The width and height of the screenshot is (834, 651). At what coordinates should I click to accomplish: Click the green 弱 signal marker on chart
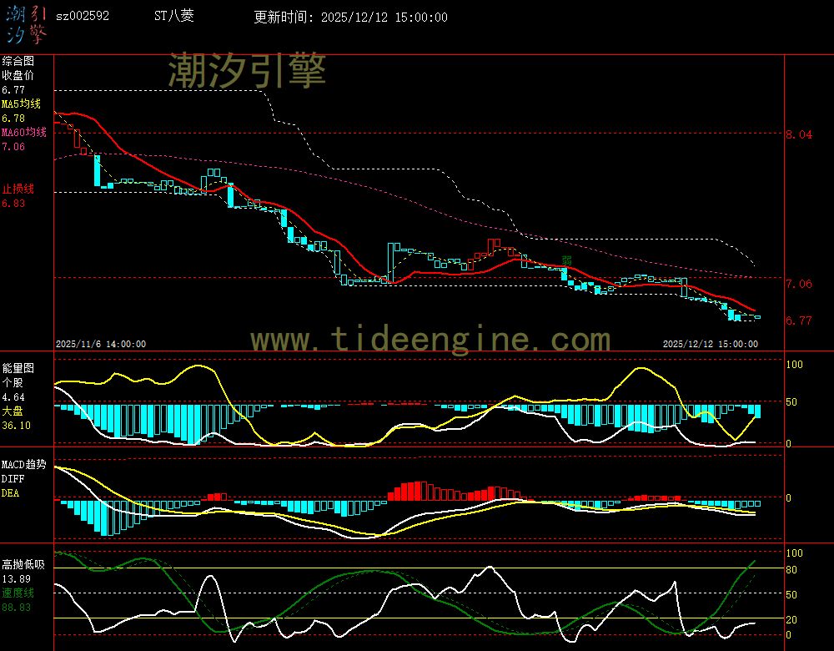pos(567,260)
